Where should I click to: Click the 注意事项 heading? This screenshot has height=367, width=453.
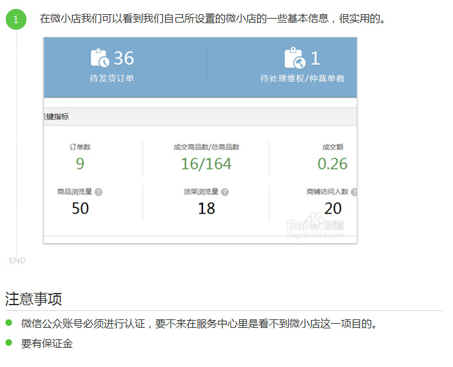[34, 299]
